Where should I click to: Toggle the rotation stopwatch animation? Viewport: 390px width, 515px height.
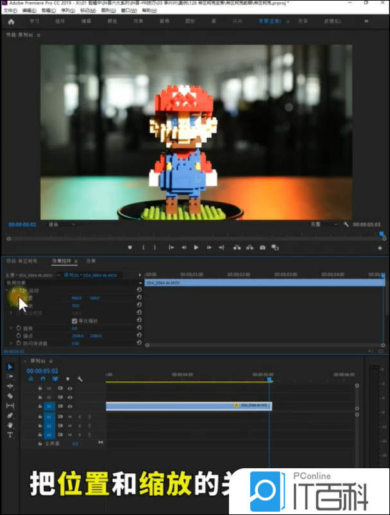[x=18, y=328]
